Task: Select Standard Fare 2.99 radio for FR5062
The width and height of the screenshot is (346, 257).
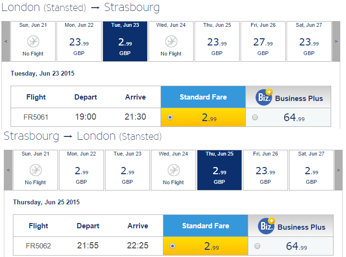Action: pyautogui.click(x=173, y=246)
